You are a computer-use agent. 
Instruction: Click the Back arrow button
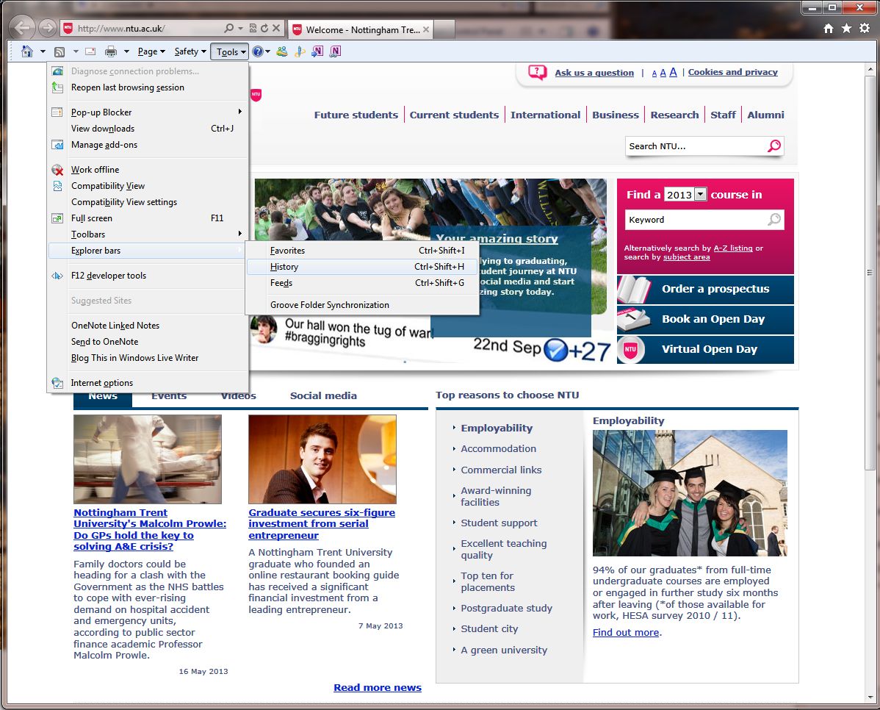pos(24,29)
